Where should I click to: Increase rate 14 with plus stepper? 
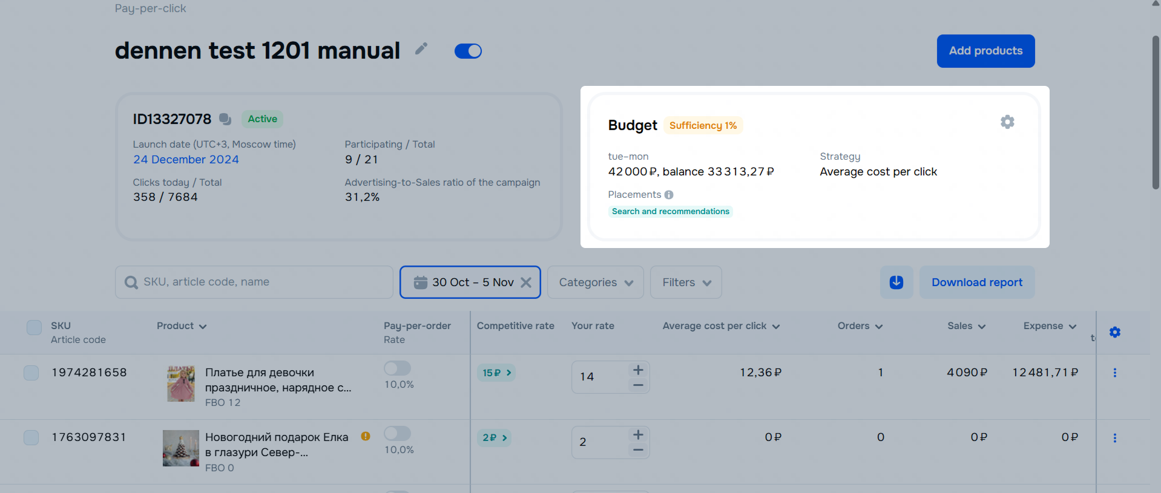click(638, 370)
